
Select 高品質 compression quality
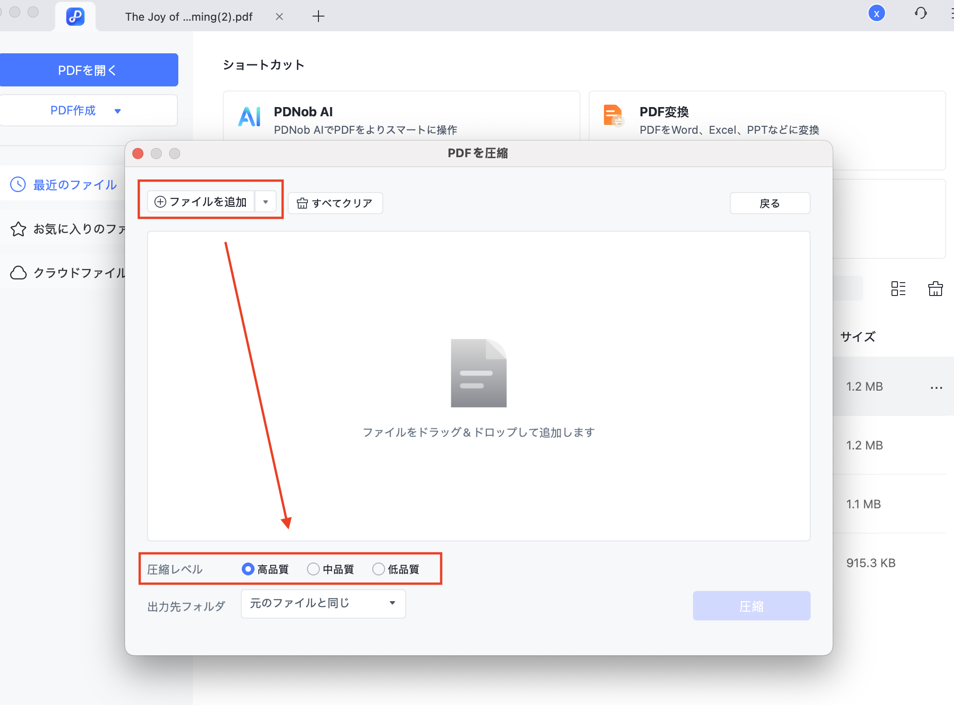[248, 569]
